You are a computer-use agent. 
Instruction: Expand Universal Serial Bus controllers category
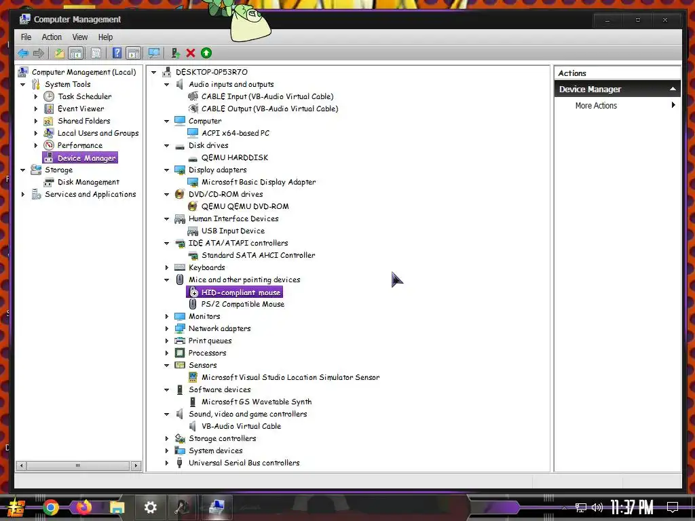click(167, 463)
